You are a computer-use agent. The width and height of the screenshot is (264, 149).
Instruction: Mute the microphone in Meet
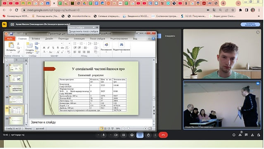pos(104,135)
